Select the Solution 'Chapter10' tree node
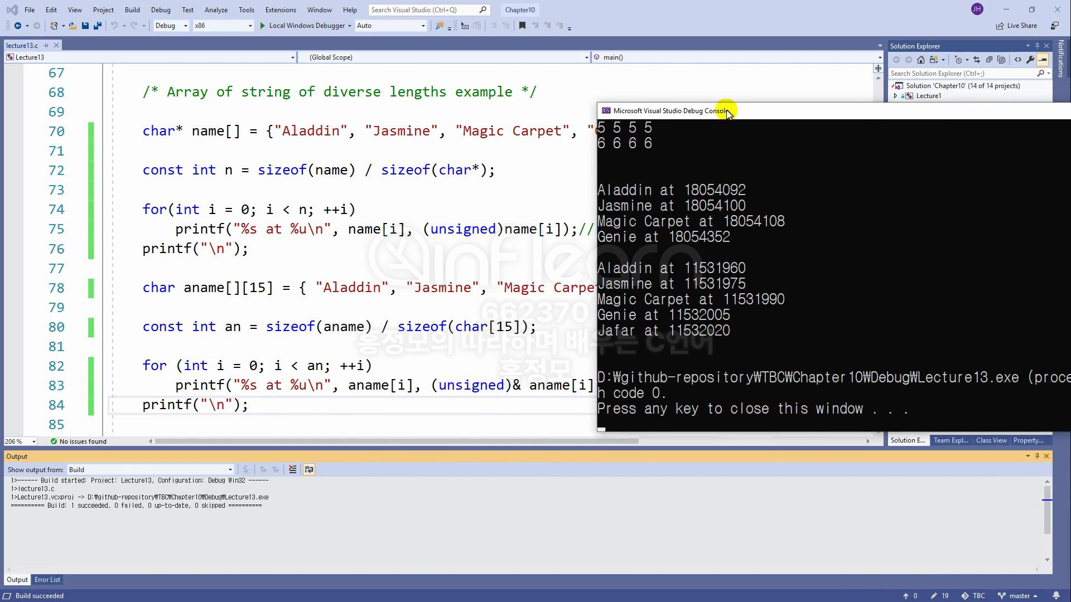Image resolution: width=1071 pixels, height=602 pixels. coord(963,86)
